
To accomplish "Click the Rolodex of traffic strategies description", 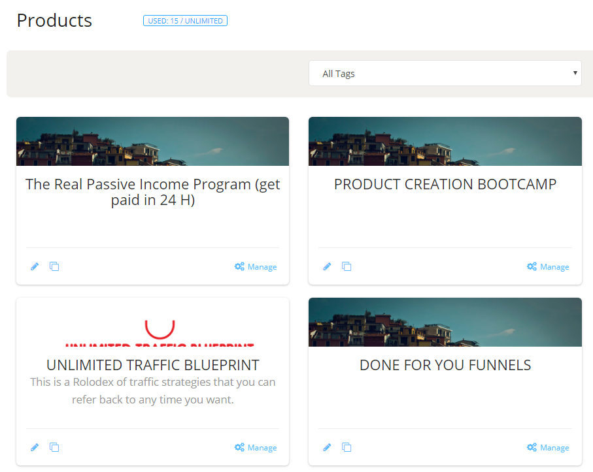I will [x=153, y=391].
